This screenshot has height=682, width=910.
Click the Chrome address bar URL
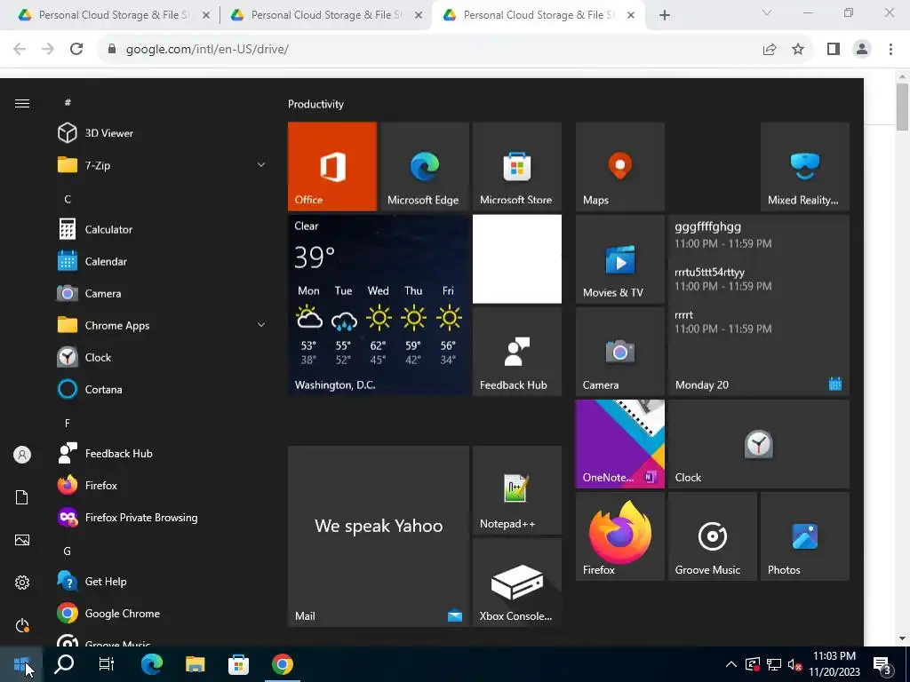point(207,49)
